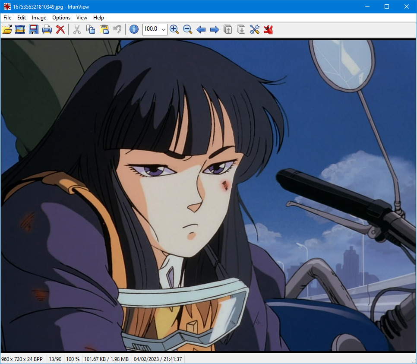Click the 100.0 zoom value field
The image size is (417, 364).
click(x=152, y=29)
